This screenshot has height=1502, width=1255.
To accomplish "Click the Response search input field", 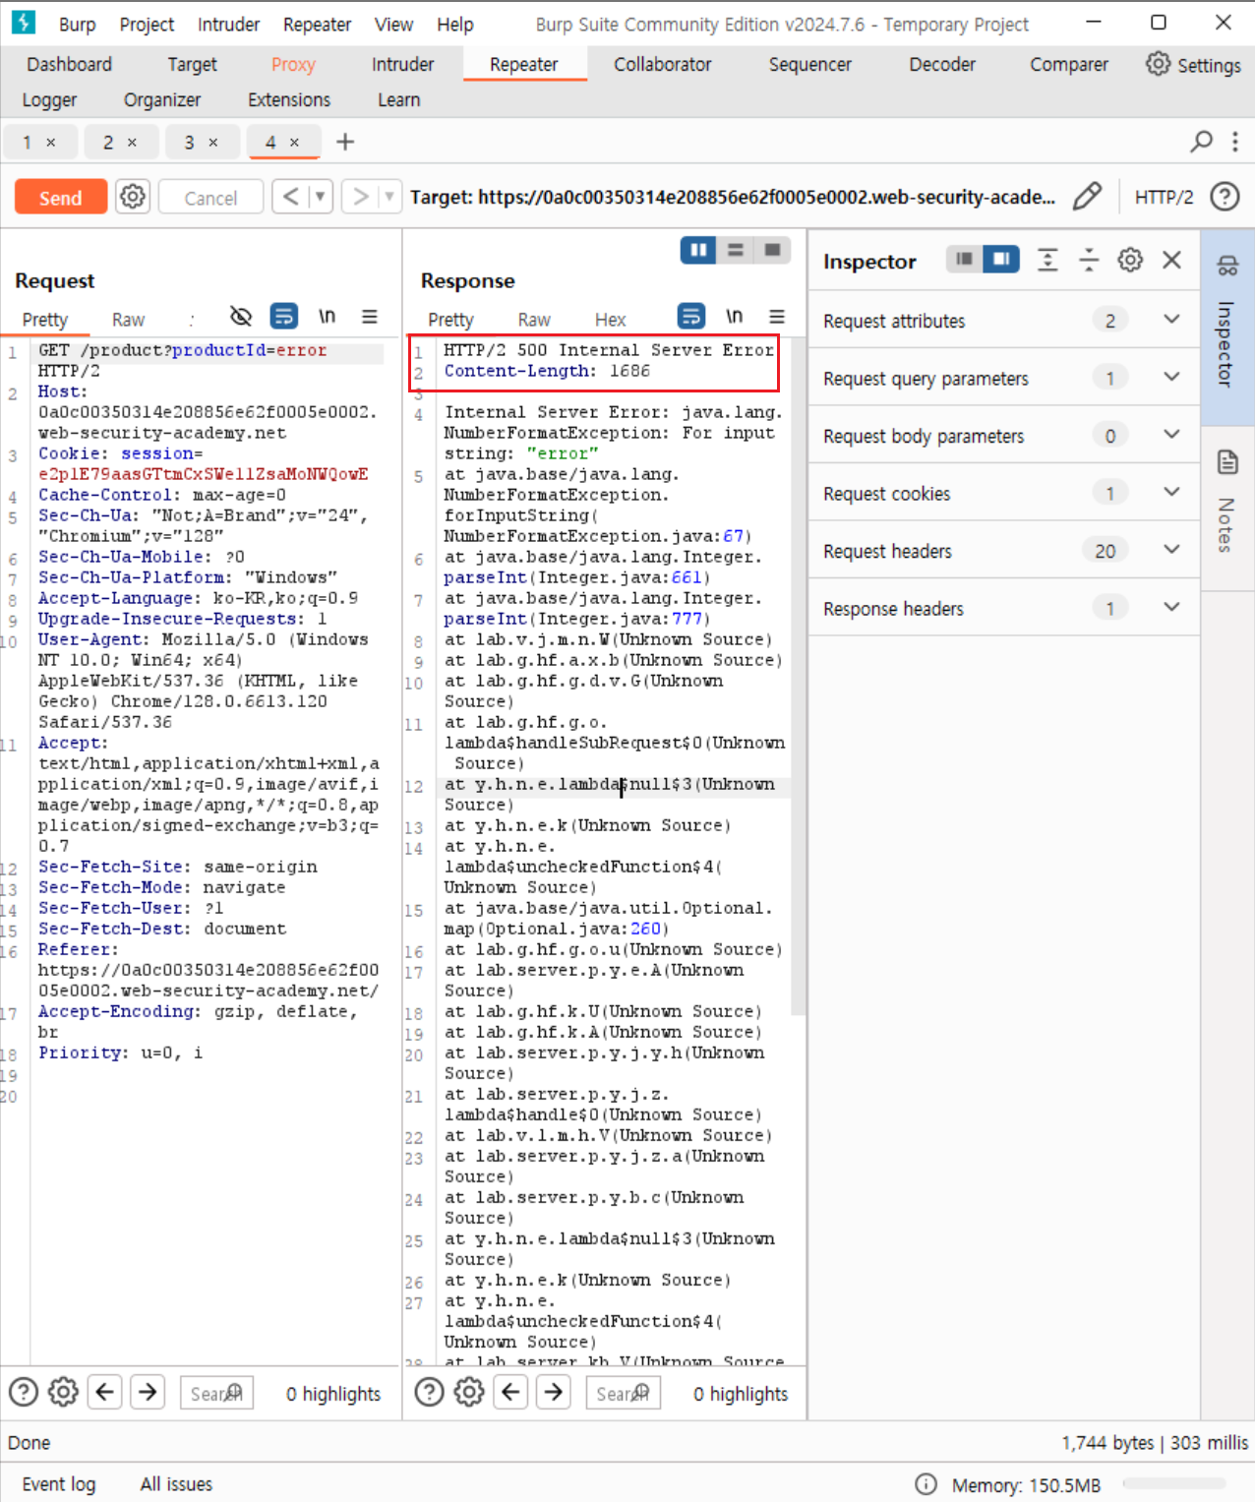I will click(624, 1393).
